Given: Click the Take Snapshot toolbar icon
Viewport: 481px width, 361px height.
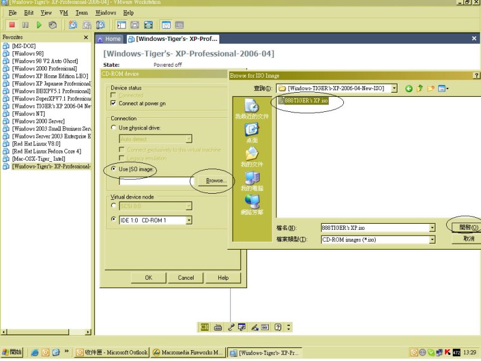Looking at the screenshot, I should coord(73,25).
